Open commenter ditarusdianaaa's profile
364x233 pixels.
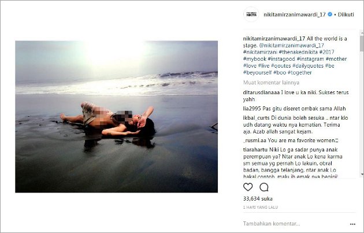click(261, 93)
